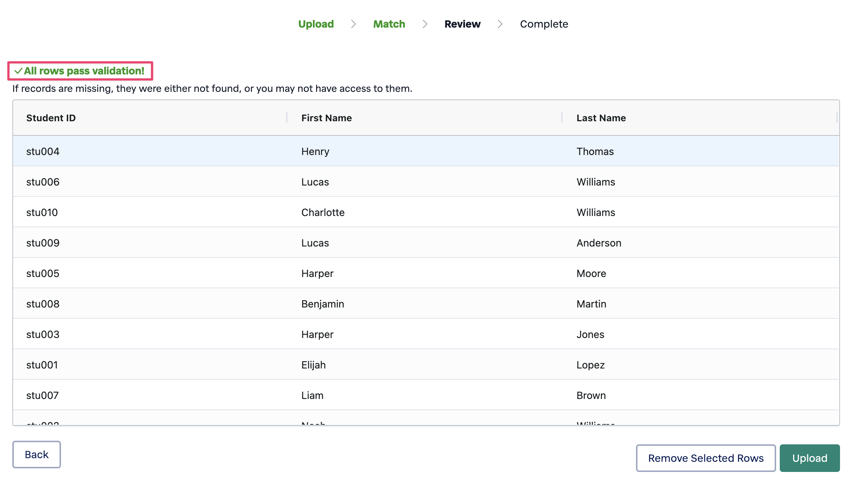Sort by the First Name column header
The width and height of the screenshot is (848, 493).
(326, 118)
